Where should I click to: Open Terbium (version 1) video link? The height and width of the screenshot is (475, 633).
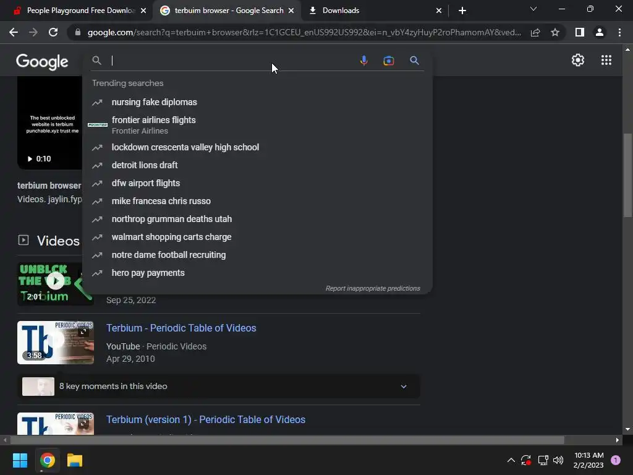click(205, 420)
